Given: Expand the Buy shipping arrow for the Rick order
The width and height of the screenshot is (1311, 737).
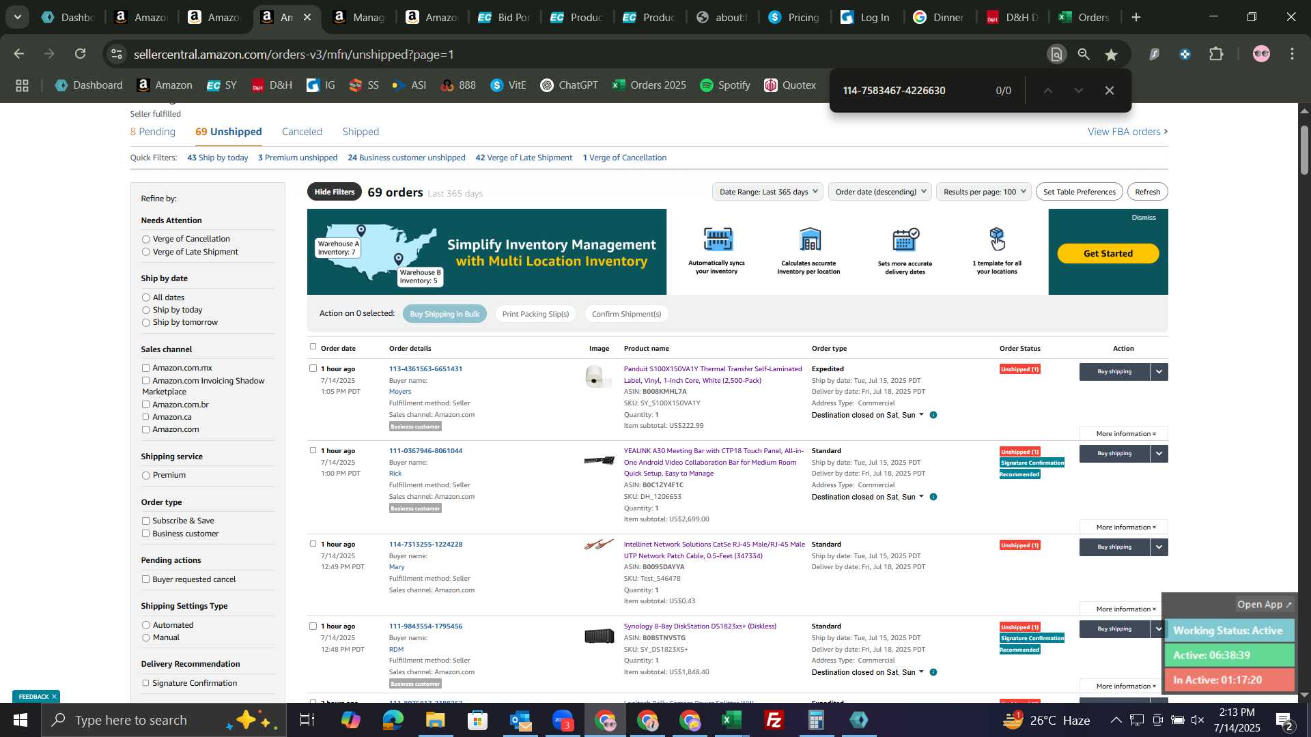Looking at the screenshot, I should [1159, 454].
